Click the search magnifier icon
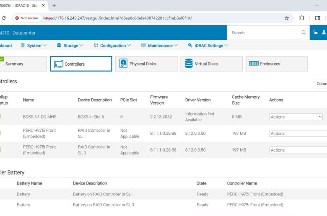The image size is (327, 216). point(304,33)
